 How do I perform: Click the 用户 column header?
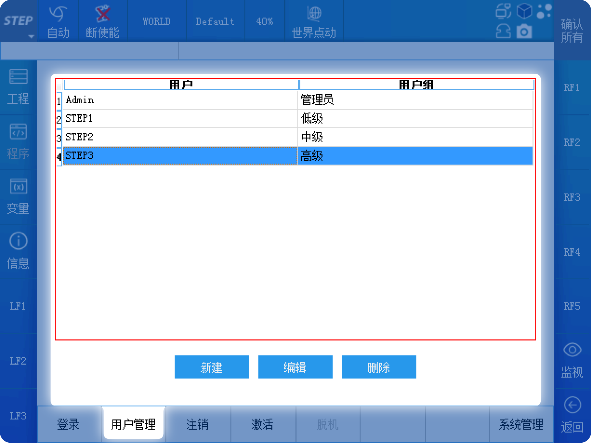click(181, 85)
